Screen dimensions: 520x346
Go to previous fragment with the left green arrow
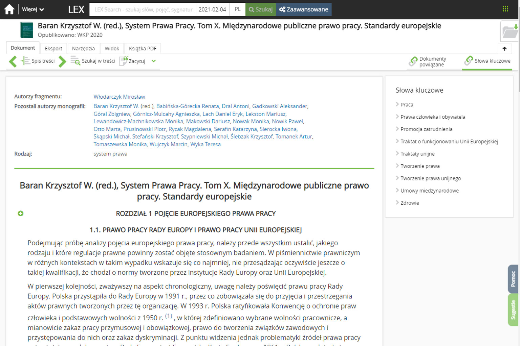tap(13, 61)
